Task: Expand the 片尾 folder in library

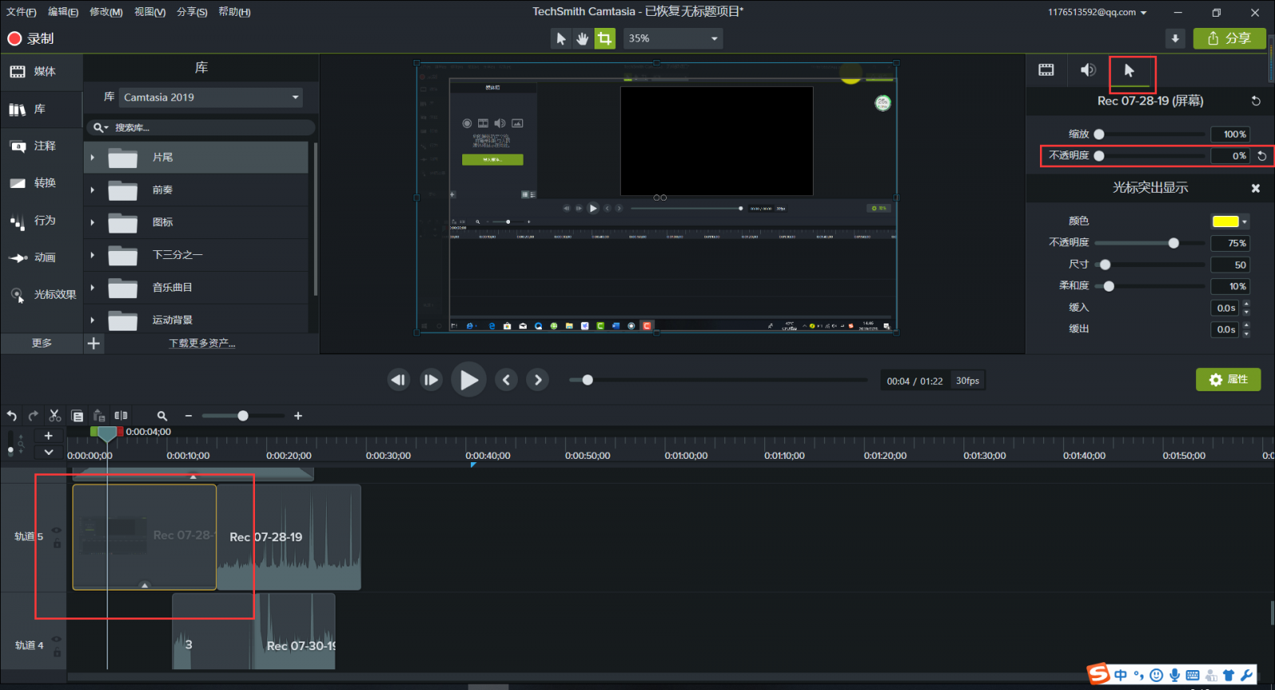Action: tap(93, 158)
